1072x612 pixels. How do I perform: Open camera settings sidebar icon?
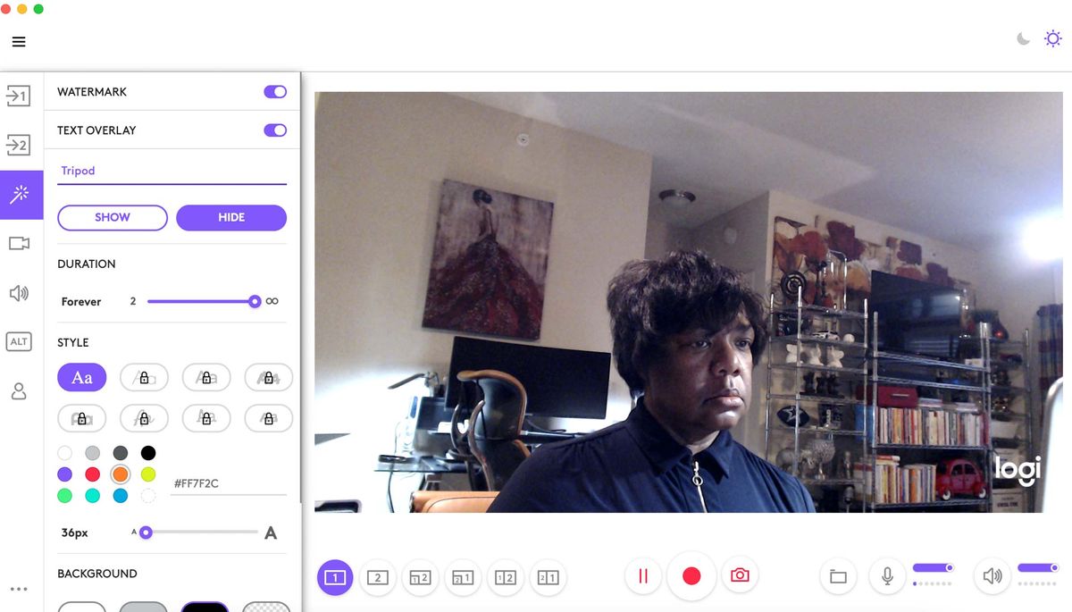click(x=19, y=243)
